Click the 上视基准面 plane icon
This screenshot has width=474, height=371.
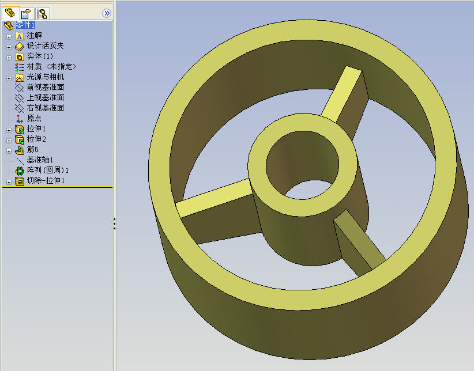[20, 98]
